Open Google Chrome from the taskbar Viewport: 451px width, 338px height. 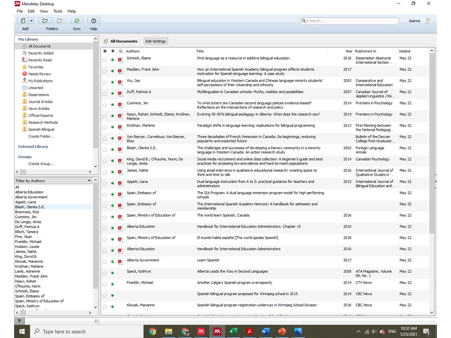(x=152, y=331)
